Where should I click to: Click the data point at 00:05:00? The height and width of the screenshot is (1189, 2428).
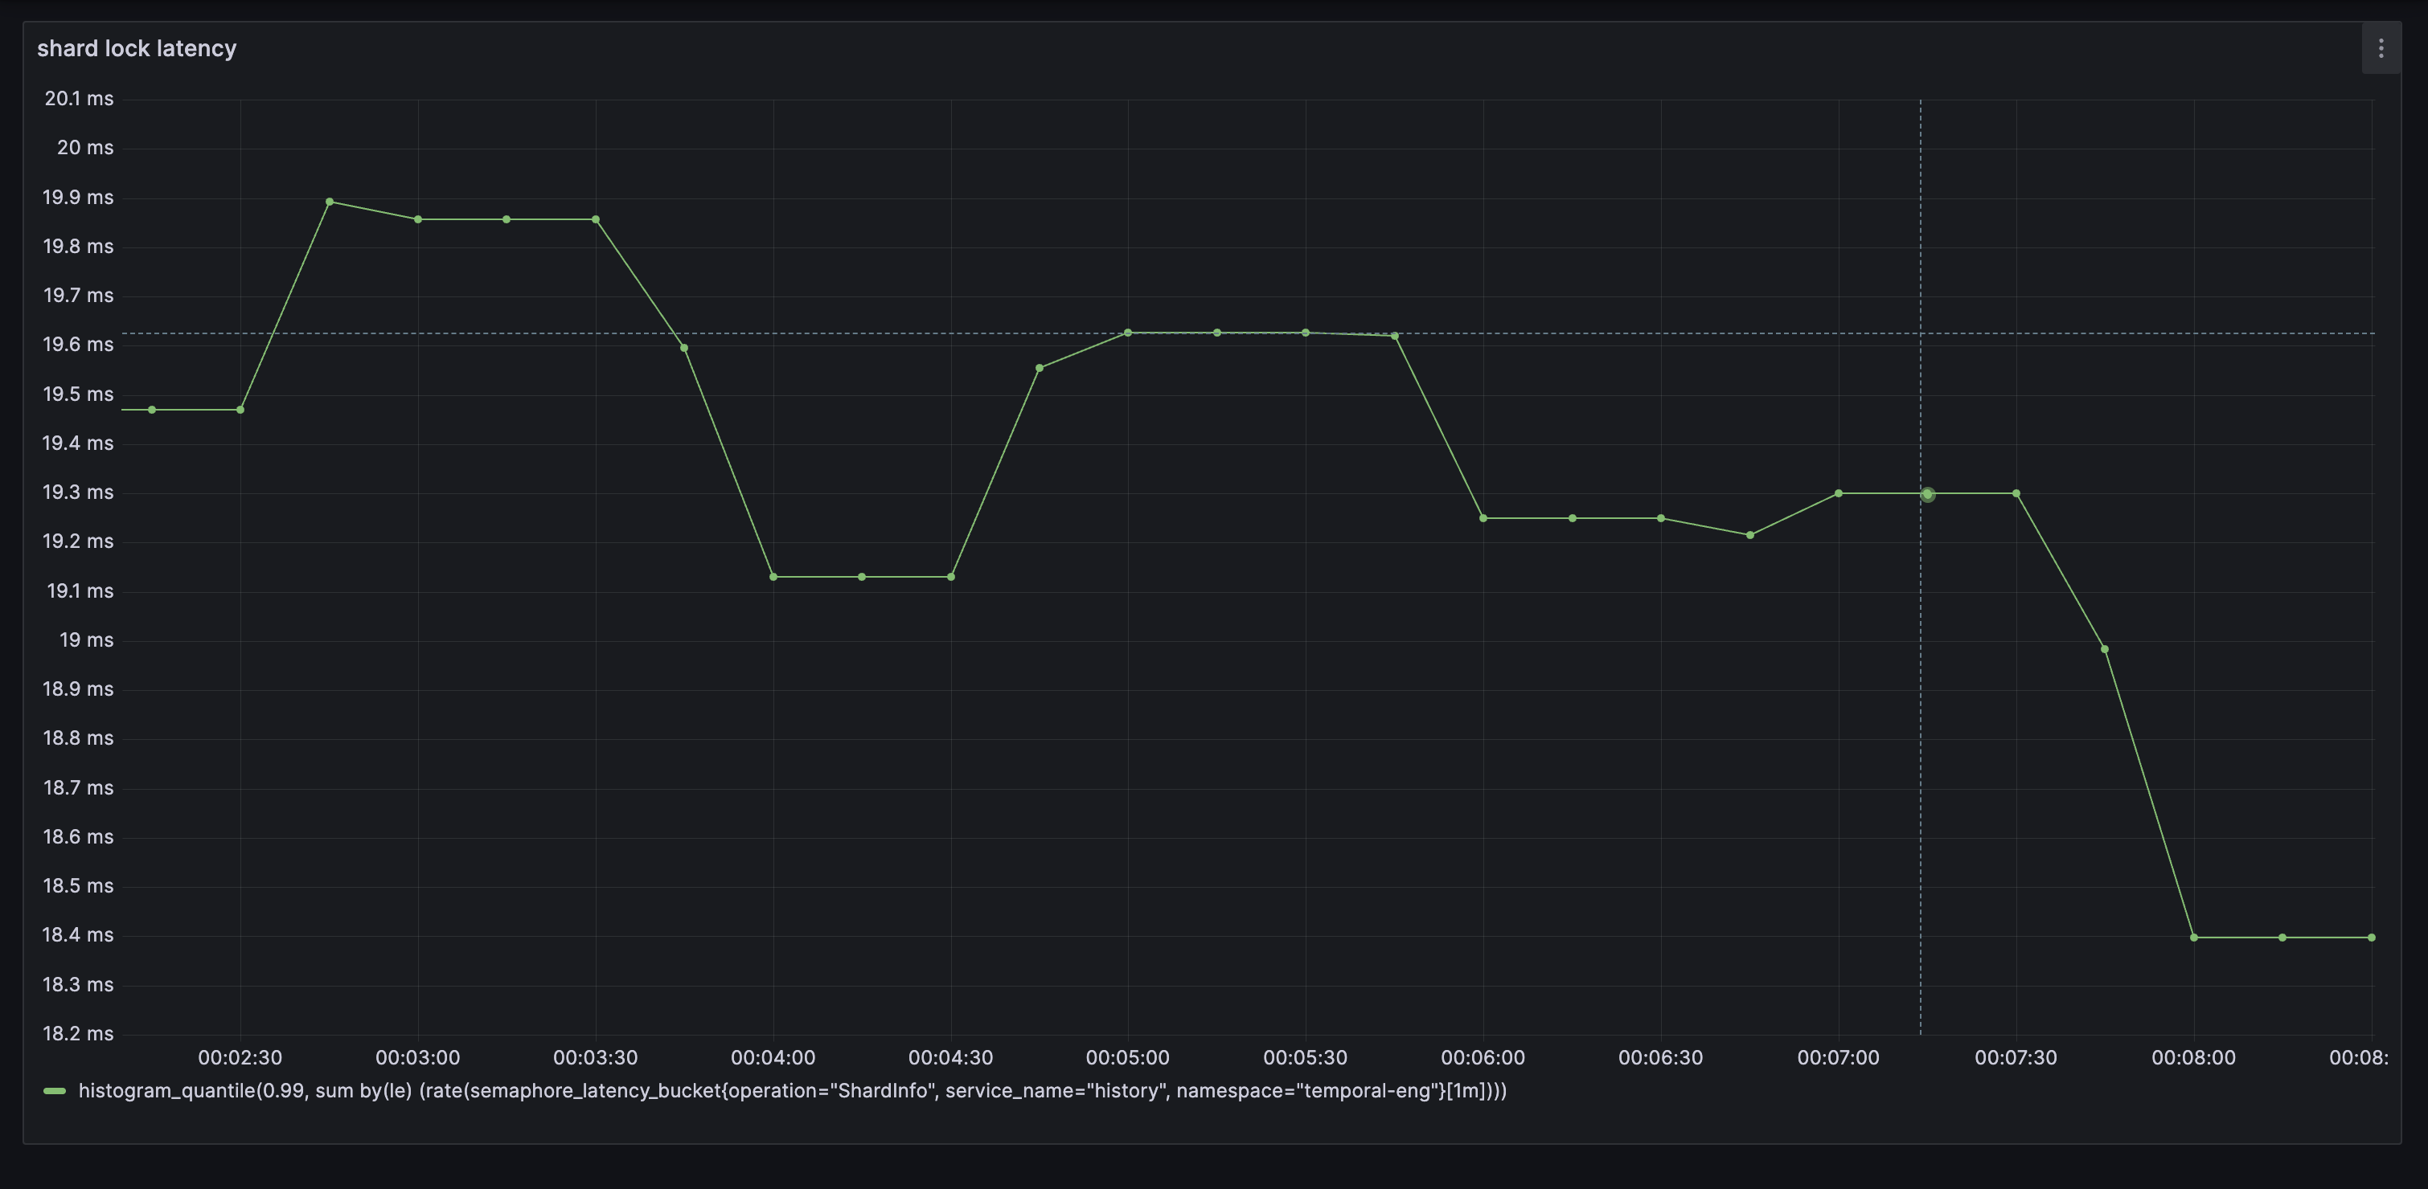point(1127,333)
